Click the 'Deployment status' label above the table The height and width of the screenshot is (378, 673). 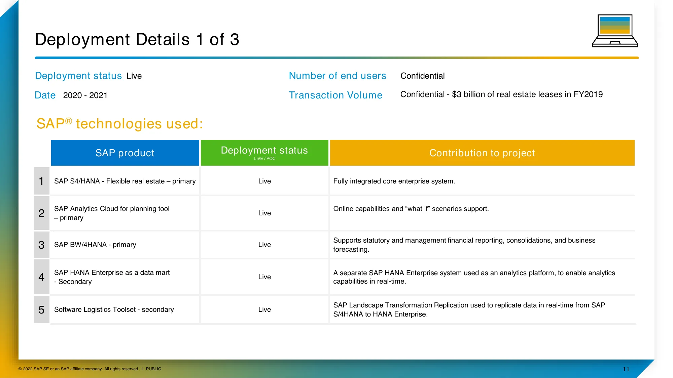pos(78,76)
